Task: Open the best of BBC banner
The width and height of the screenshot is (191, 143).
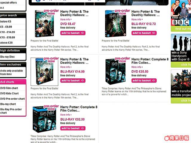Action: click(181, 16)
